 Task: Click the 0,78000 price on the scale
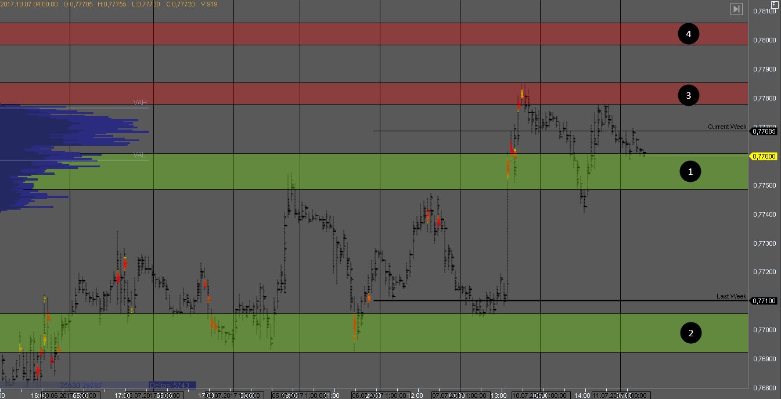[x=764, y=40]
